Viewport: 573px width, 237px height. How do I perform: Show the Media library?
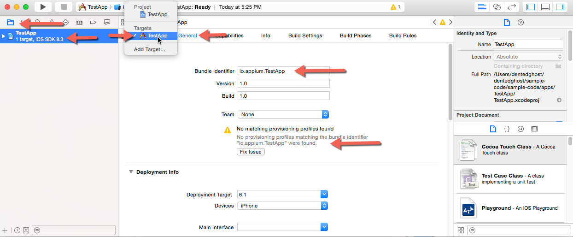(534, 129)
